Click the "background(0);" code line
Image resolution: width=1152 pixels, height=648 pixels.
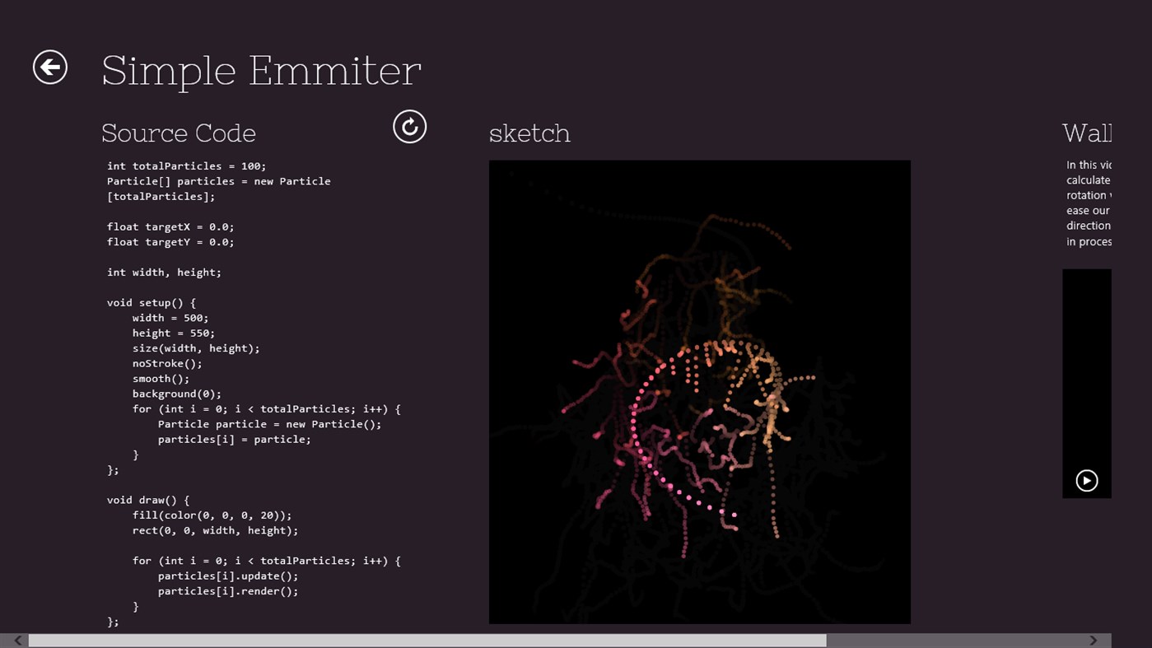pyautogui.click(x=176, y=394)
